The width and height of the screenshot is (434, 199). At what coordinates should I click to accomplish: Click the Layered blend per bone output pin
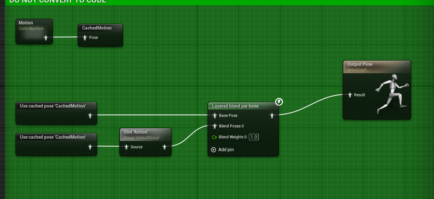(x=272, y=116)
